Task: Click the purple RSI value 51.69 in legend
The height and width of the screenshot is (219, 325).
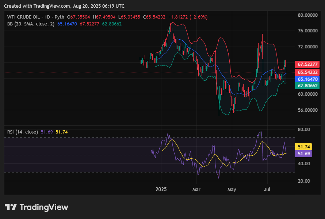Action: click(47, 132)
